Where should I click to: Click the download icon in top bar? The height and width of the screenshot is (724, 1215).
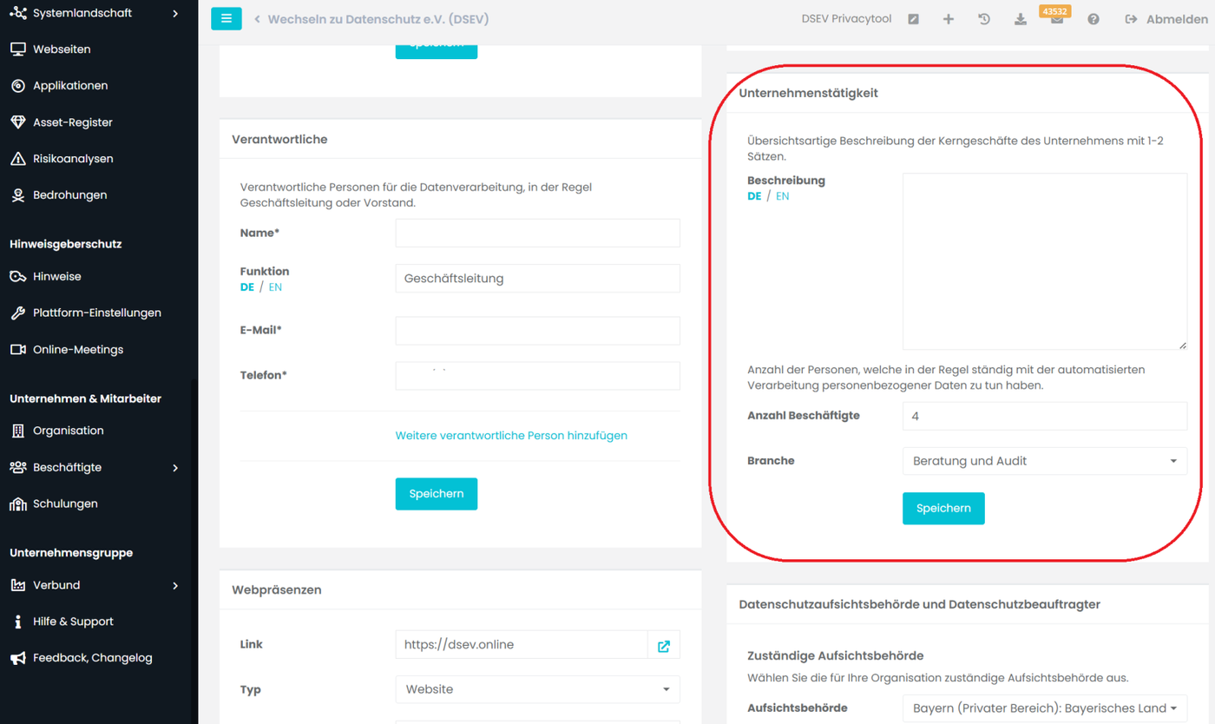(x=1021, y=19)
